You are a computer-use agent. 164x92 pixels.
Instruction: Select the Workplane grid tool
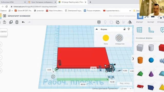pos(139,30)
